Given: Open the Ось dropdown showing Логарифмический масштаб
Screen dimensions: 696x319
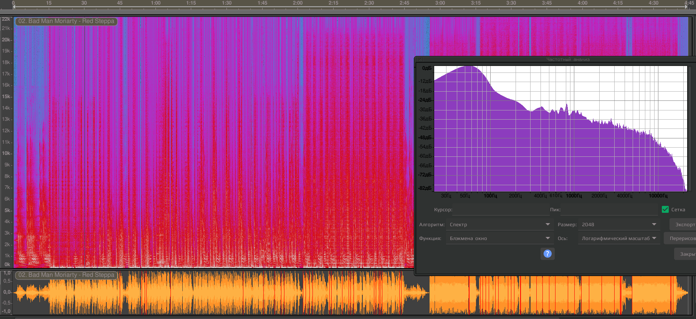Looking at the screenshot, I should click(x=619, y=238).
